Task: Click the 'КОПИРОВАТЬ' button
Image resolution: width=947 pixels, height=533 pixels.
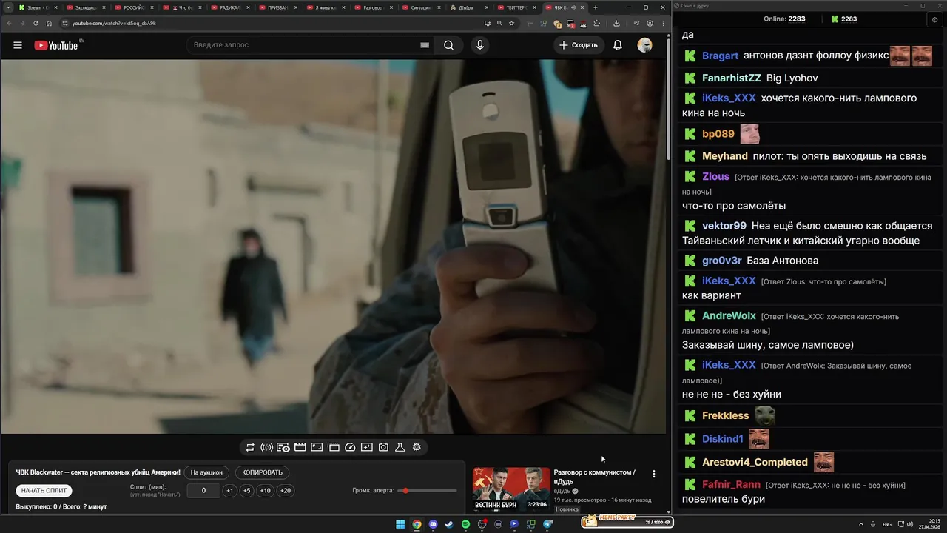Action: (263, 472)
